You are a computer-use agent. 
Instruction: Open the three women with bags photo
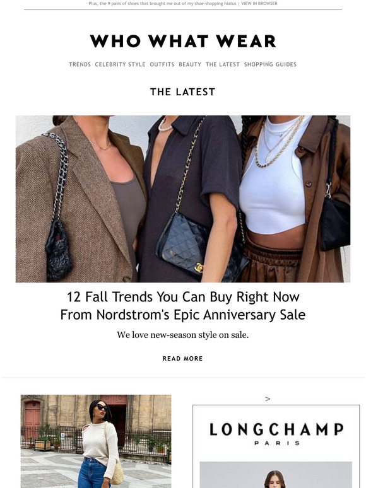tap(183, 199)
